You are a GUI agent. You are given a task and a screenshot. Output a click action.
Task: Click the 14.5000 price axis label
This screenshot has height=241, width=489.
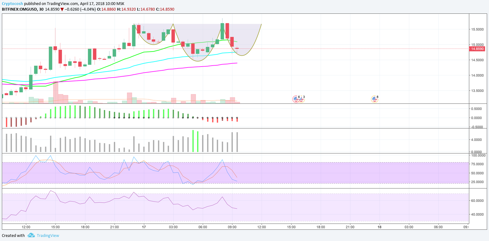477,60
